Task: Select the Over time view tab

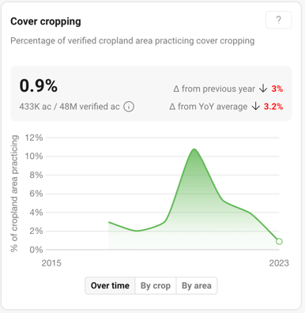Action: click(110, 285)
